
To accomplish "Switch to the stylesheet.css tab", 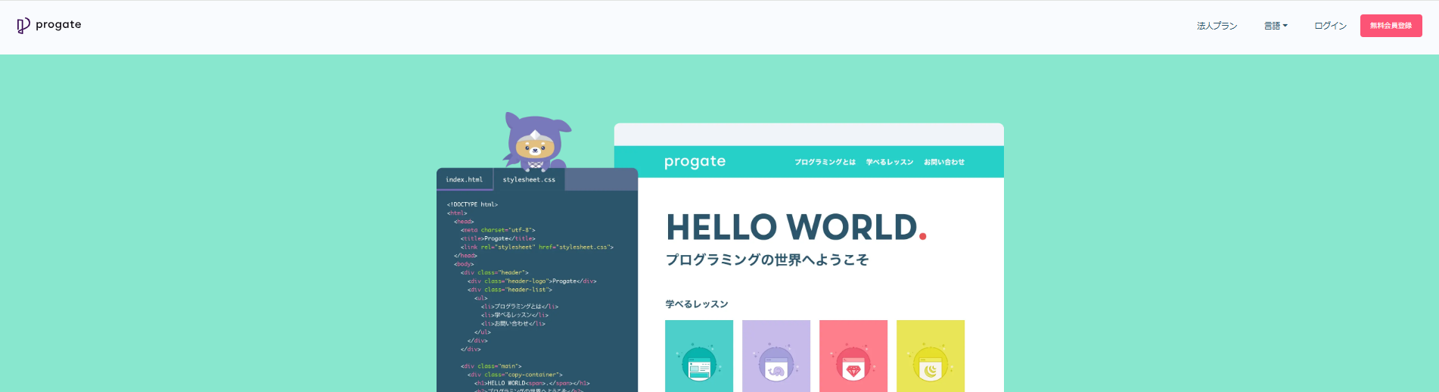I will (529, 179).
